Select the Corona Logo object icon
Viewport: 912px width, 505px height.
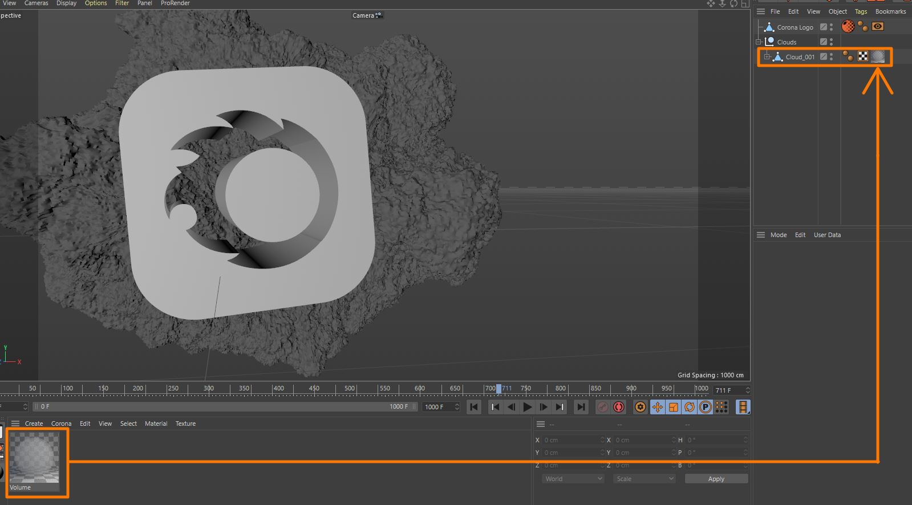point(769,27)
